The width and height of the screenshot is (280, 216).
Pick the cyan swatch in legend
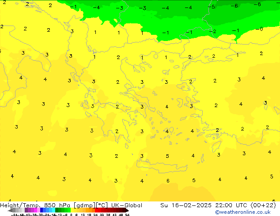pyautogui.click(x=53, y=210)
